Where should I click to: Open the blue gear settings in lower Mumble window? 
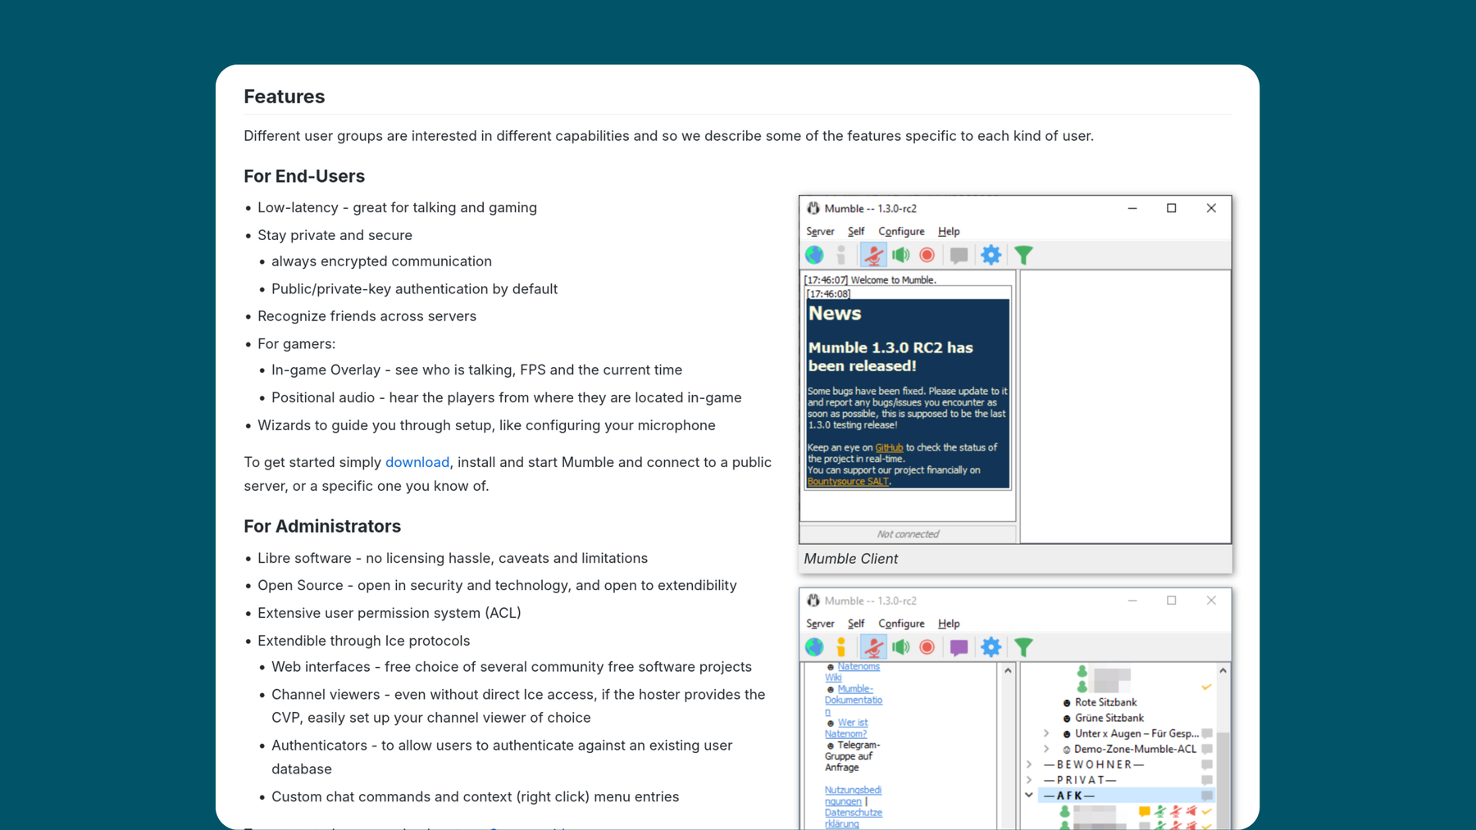pyautogui.click(x=991, y=647)
